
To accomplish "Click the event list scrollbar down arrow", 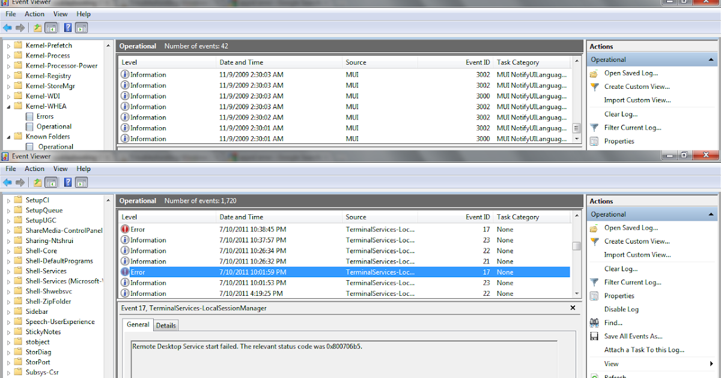I will (576, 293).
